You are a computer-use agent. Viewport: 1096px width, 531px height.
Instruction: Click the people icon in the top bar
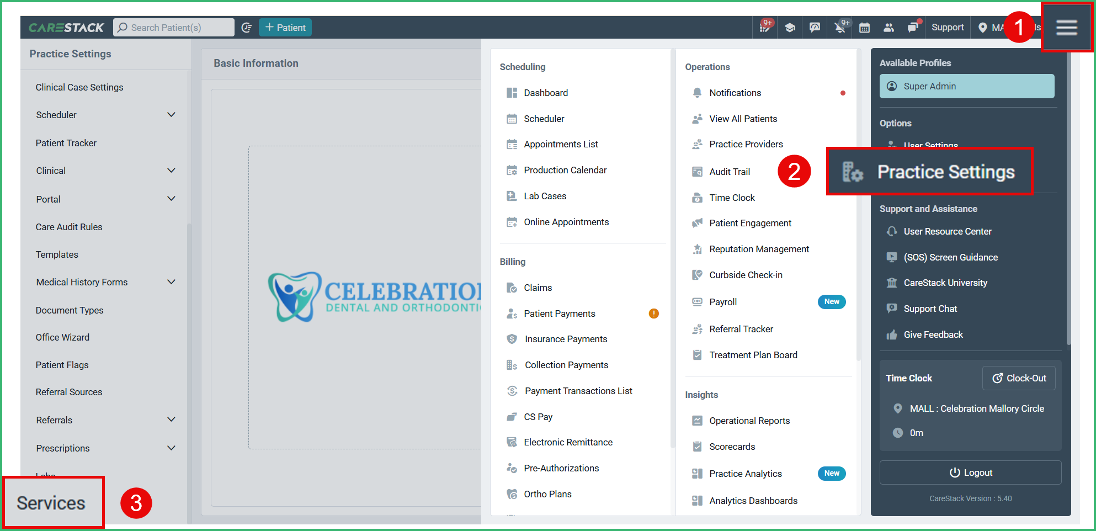click(x=889, y=27)
